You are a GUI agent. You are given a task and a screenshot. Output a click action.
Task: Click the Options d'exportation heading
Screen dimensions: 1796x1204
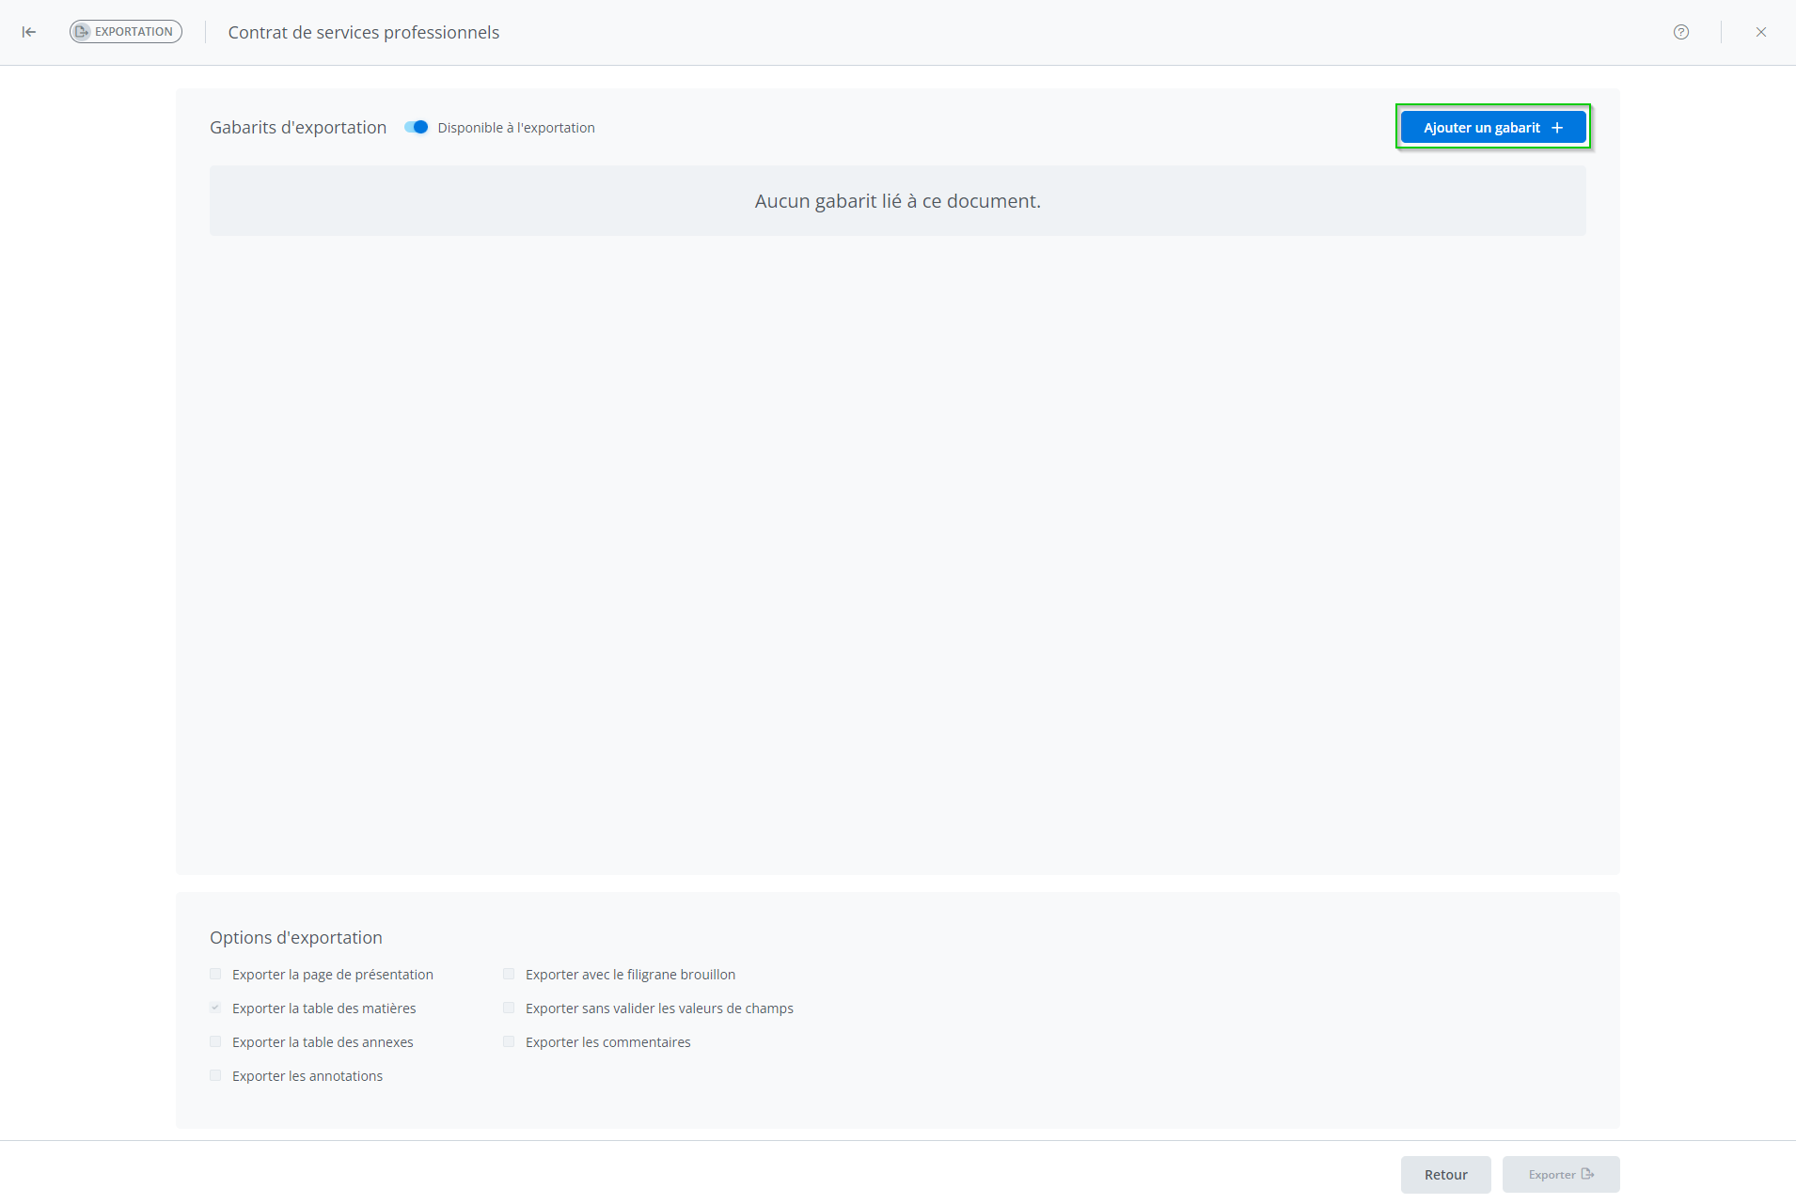(x=296, y=938)
